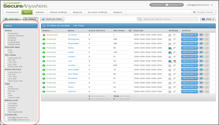This screenshot has width=219, height=125.
Task: Click the Site Seats help question icon
Action: click(130, 31)
